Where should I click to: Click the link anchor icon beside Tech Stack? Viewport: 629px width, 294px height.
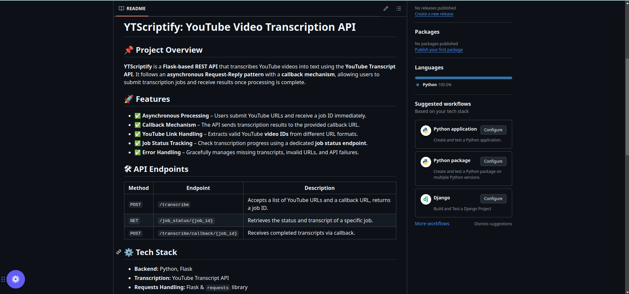[119, 252]
